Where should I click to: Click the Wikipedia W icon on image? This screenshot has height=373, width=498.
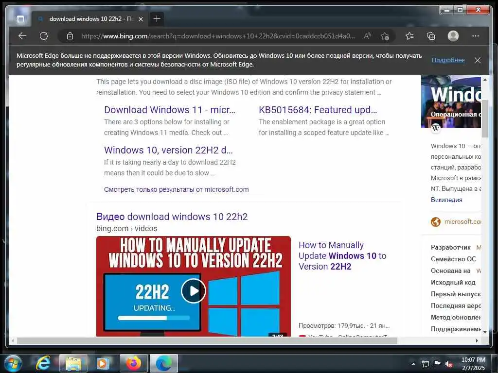tap(436, 128)
